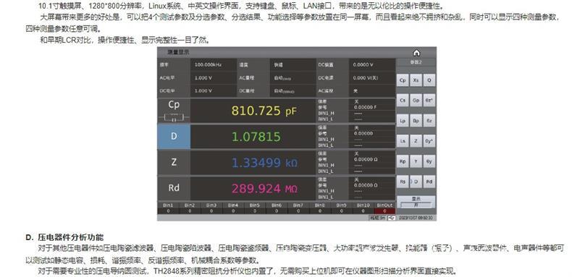572x277 pixels.
Task: Select the Y parameter button
Action: click(x=416, y=161)
